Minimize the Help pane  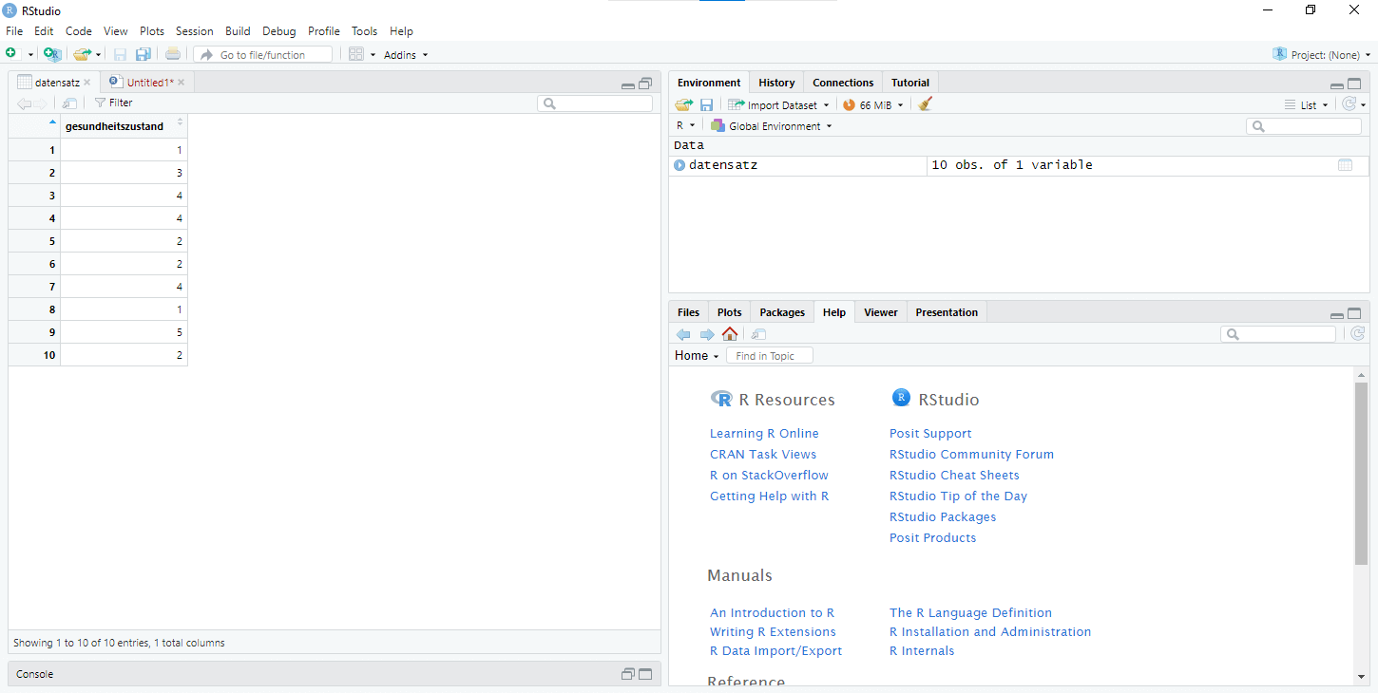tap(1337, 314)
